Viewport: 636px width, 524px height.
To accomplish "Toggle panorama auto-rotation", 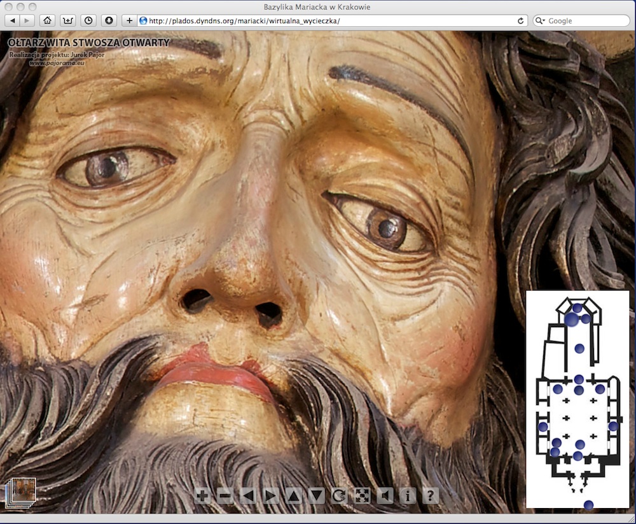I will (340, 496).
